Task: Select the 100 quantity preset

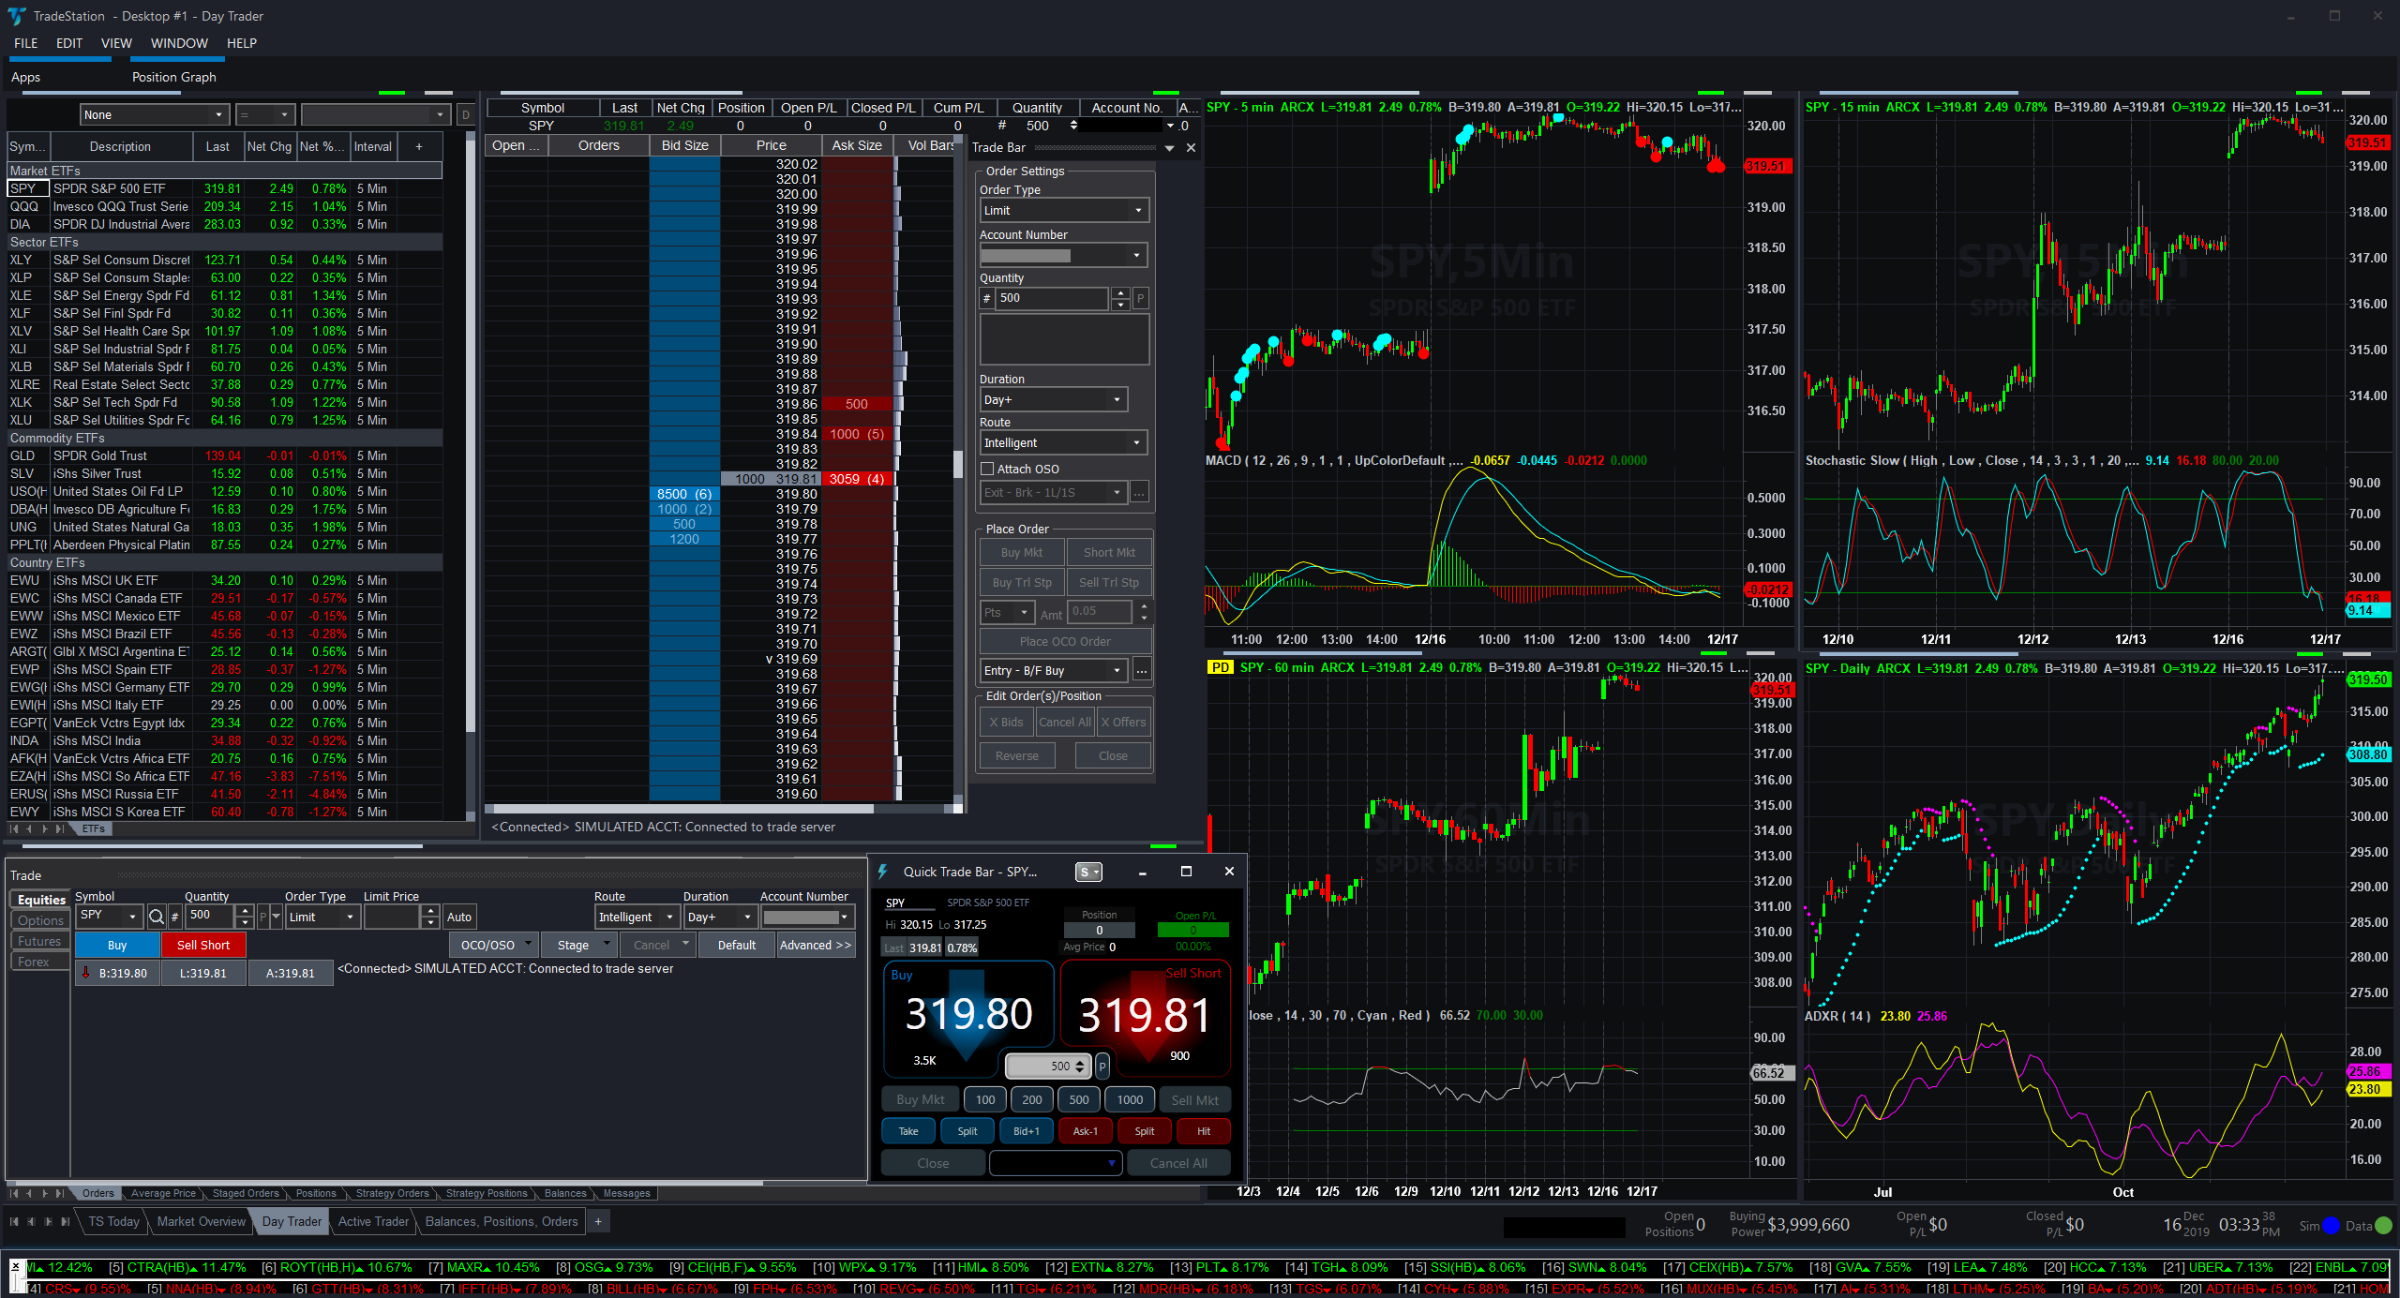Action: 985,1099
